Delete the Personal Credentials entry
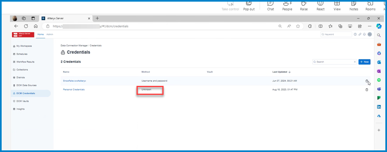 [x=367, y=90]
